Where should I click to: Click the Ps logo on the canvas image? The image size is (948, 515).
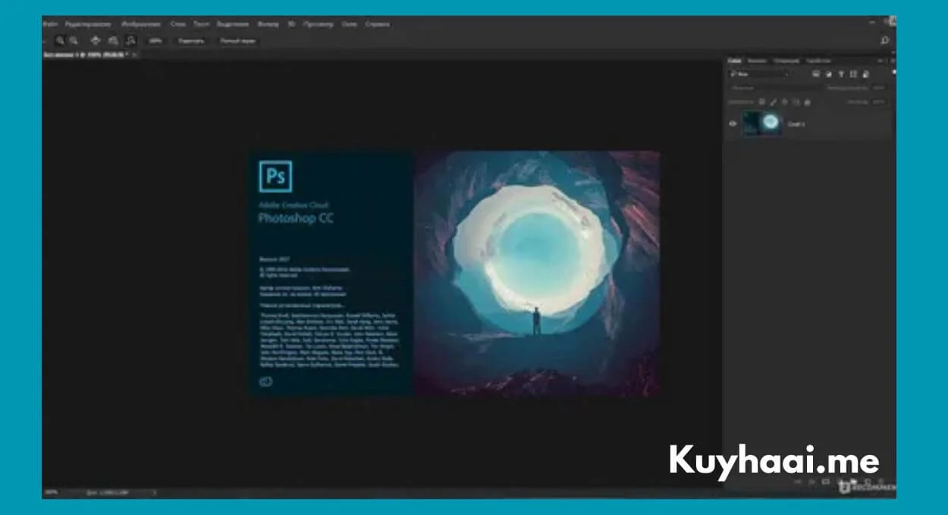[275, 176]
